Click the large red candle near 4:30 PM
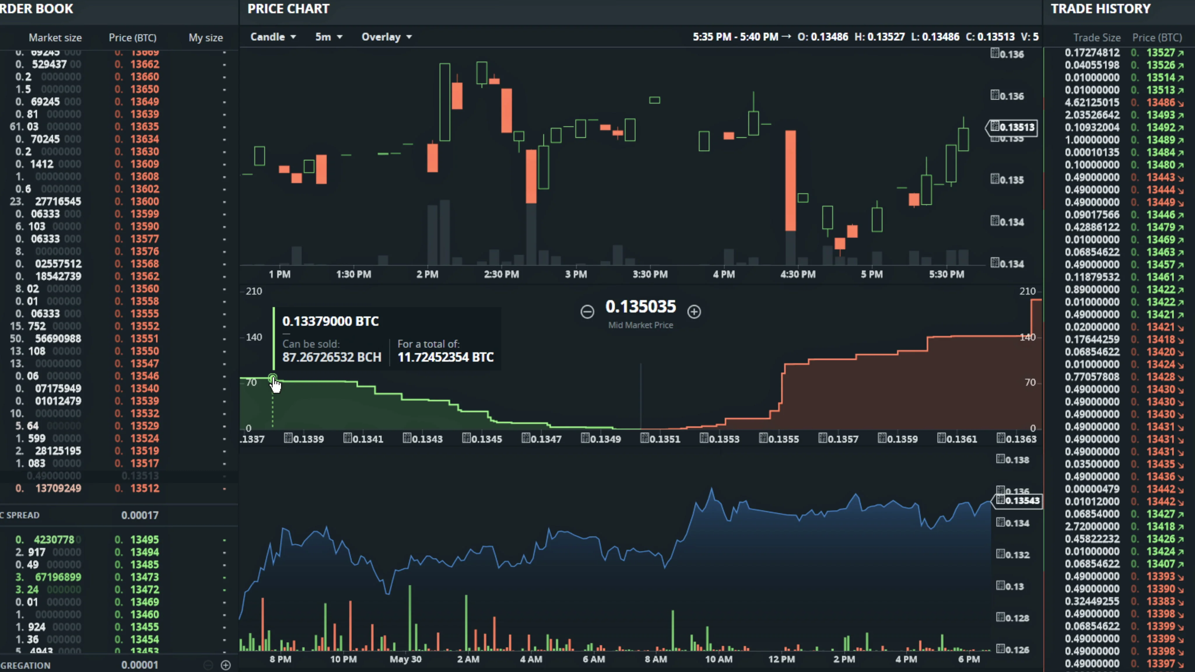The width and height of the screenshot is (1195, 672). pyautogui.click(x=790, y=181)
